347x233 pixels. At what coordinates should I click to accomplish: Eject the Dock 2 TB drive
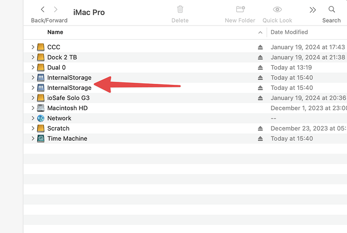point(260,57)
